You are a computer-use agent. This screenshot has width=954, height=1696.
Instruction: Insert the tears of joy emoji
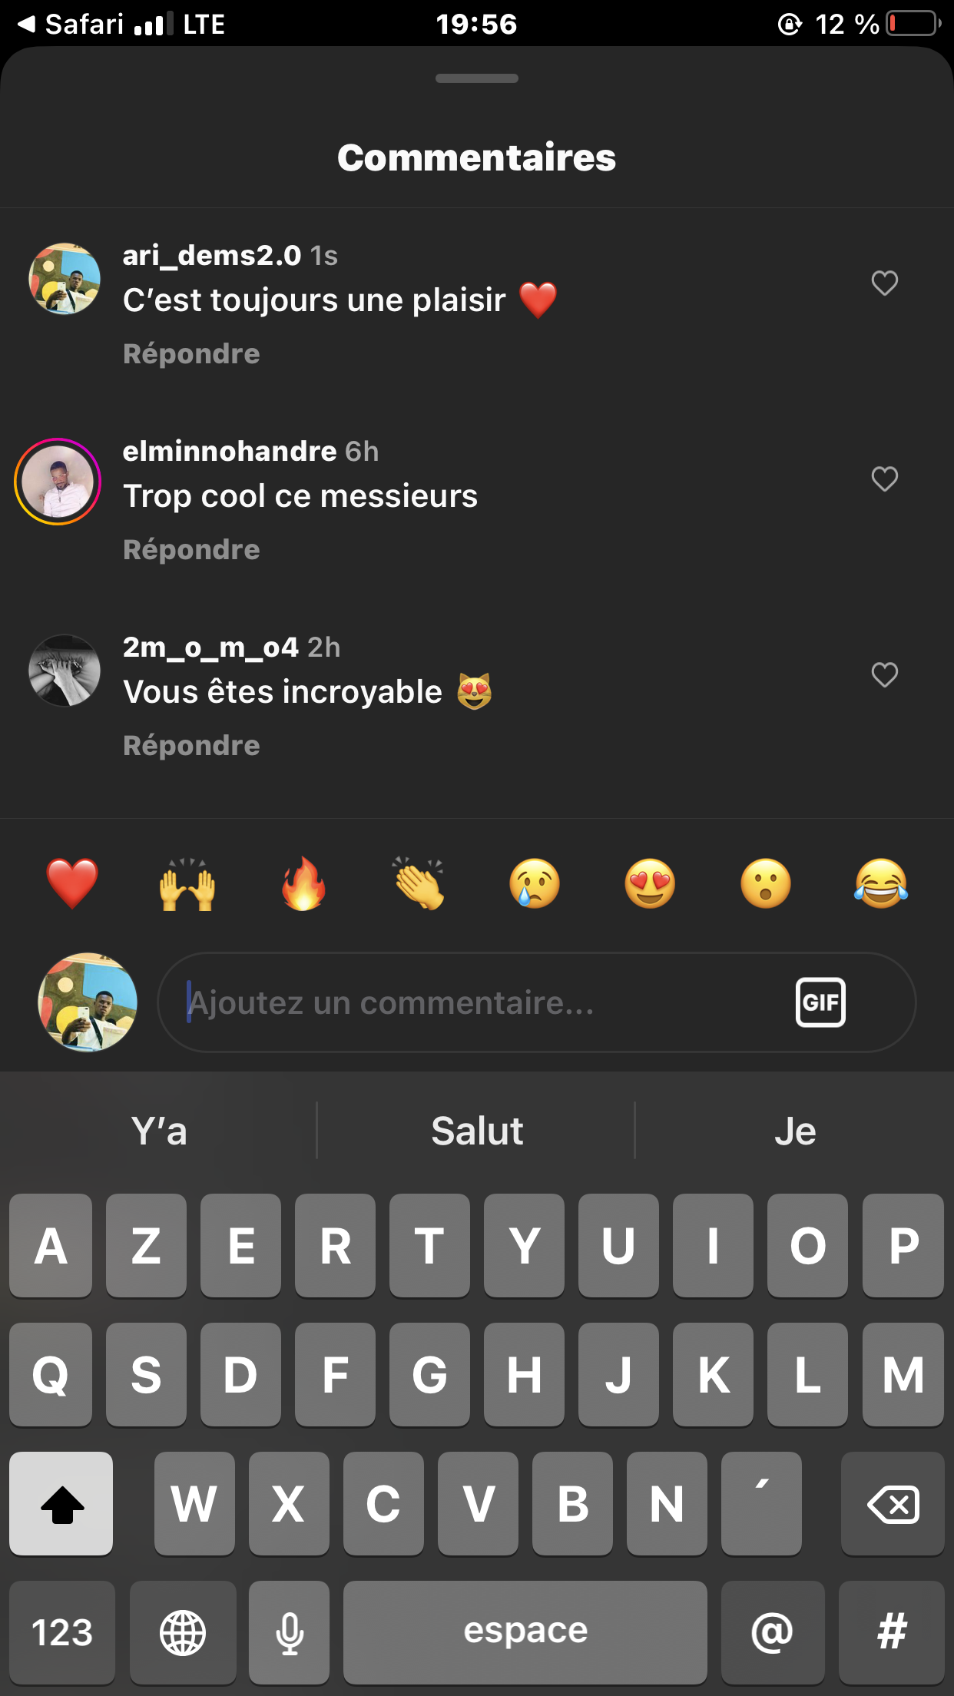point(881,883)
